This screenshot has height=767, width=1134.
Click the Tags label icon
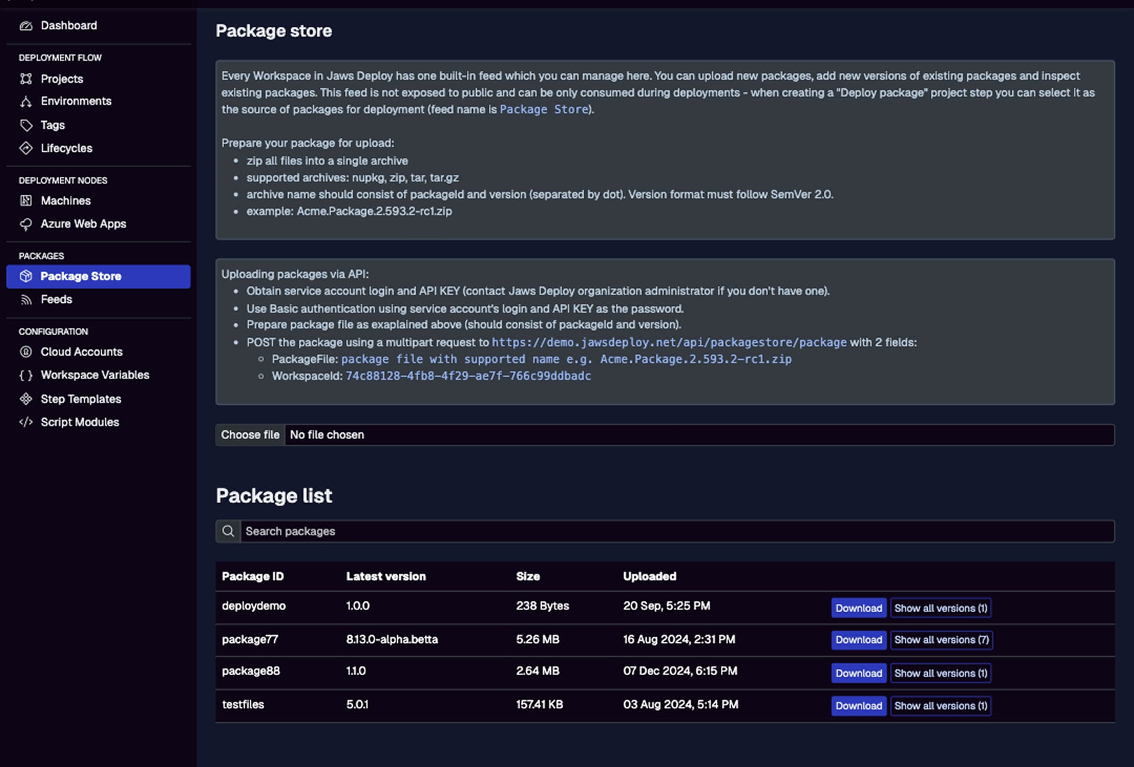[x=26, y=125]
